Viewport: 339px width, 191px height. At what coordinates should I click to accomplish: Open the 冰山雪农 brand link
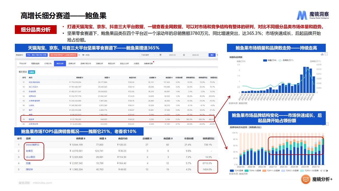tap(30, 157)
